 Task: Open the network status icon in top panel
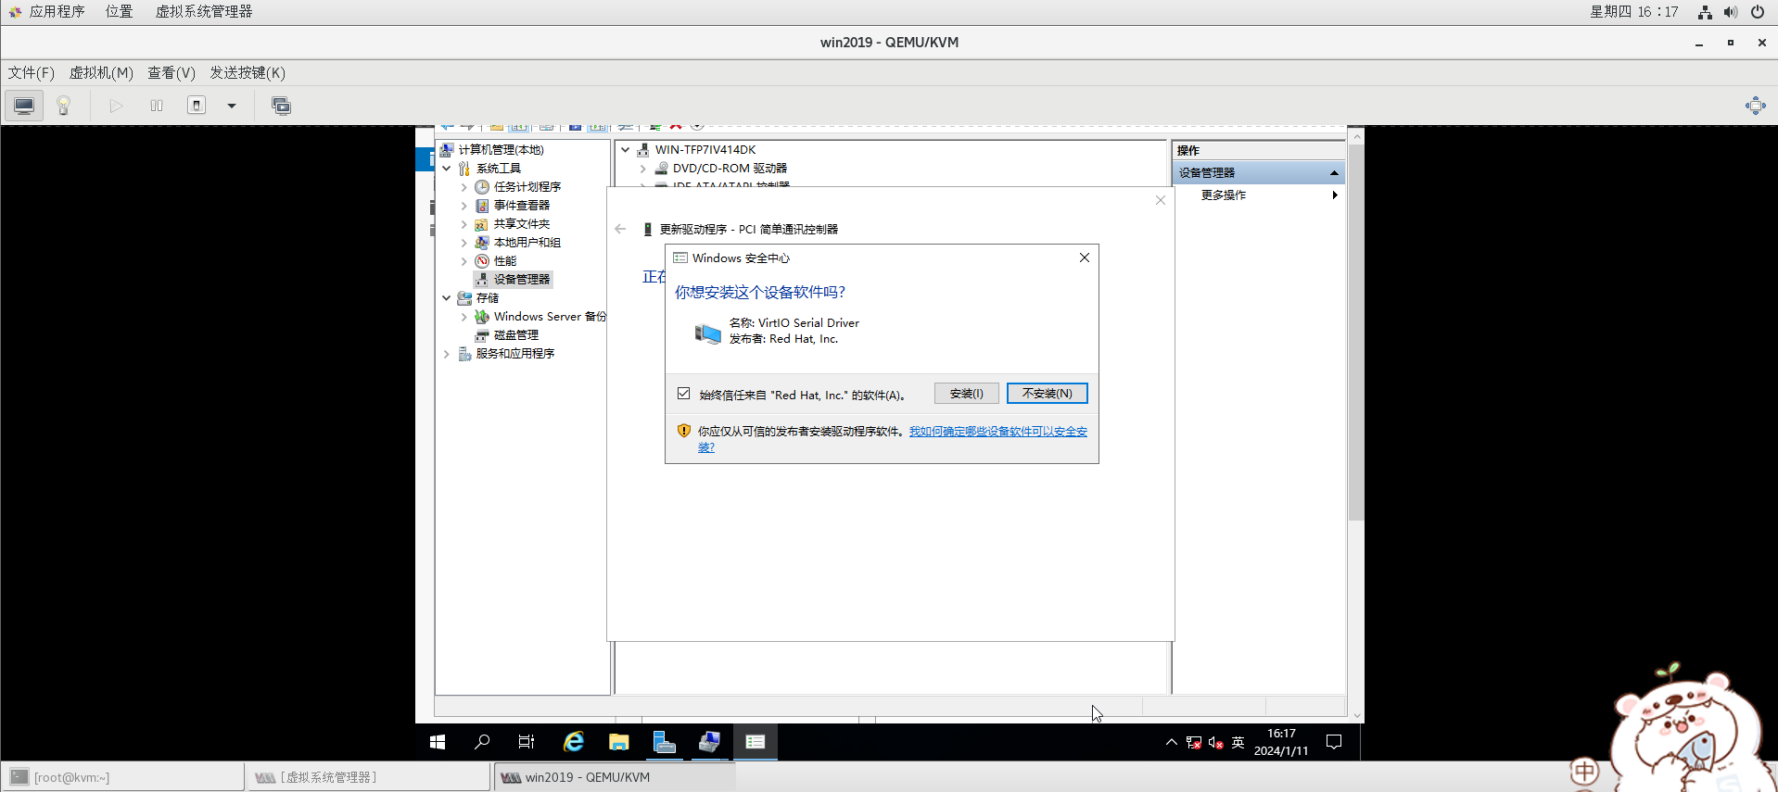point(1705,12)
